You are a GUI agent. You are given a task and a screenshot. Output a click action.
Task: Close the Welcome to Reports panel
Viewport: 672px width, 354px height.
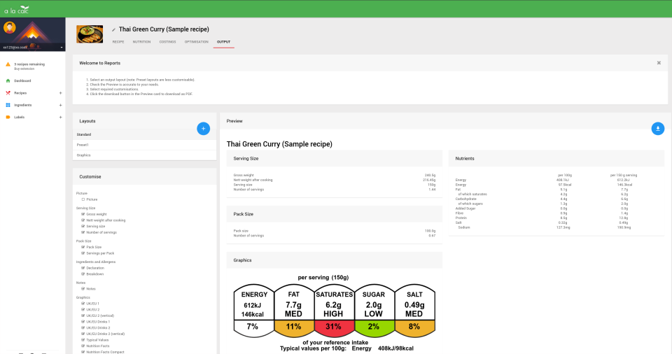point(659,63)
